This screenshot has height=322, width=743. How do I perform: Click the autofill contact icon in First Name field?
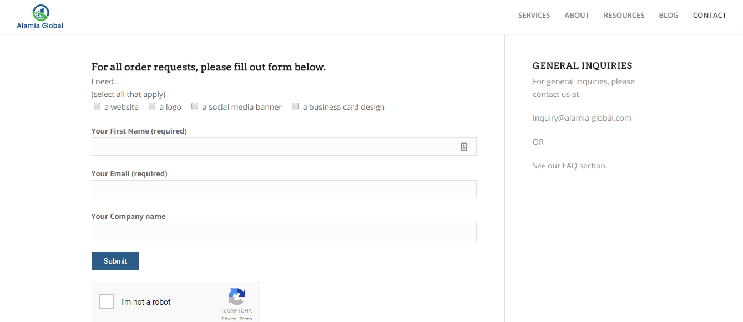coord(464,147)
